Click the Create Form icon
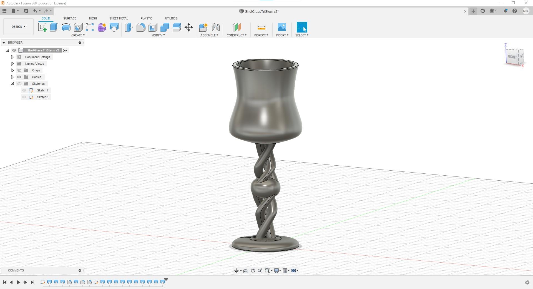 point(102,27)
